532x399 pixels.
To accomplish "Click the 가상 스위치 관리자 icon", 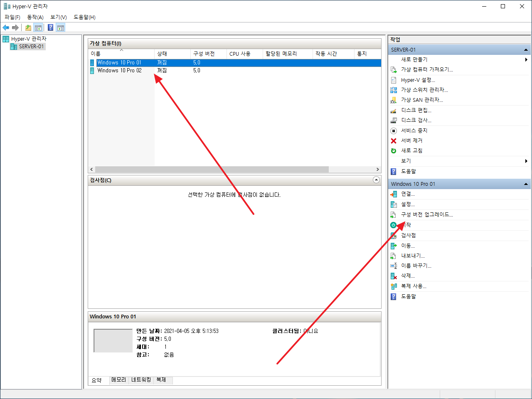I will (x=394, y=90).
